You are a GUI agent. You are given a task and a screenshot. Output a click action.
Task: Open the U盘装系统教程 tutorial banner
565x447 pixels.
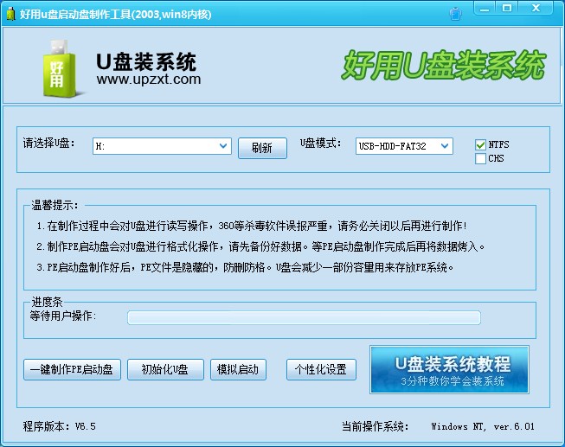coord(448,369)
